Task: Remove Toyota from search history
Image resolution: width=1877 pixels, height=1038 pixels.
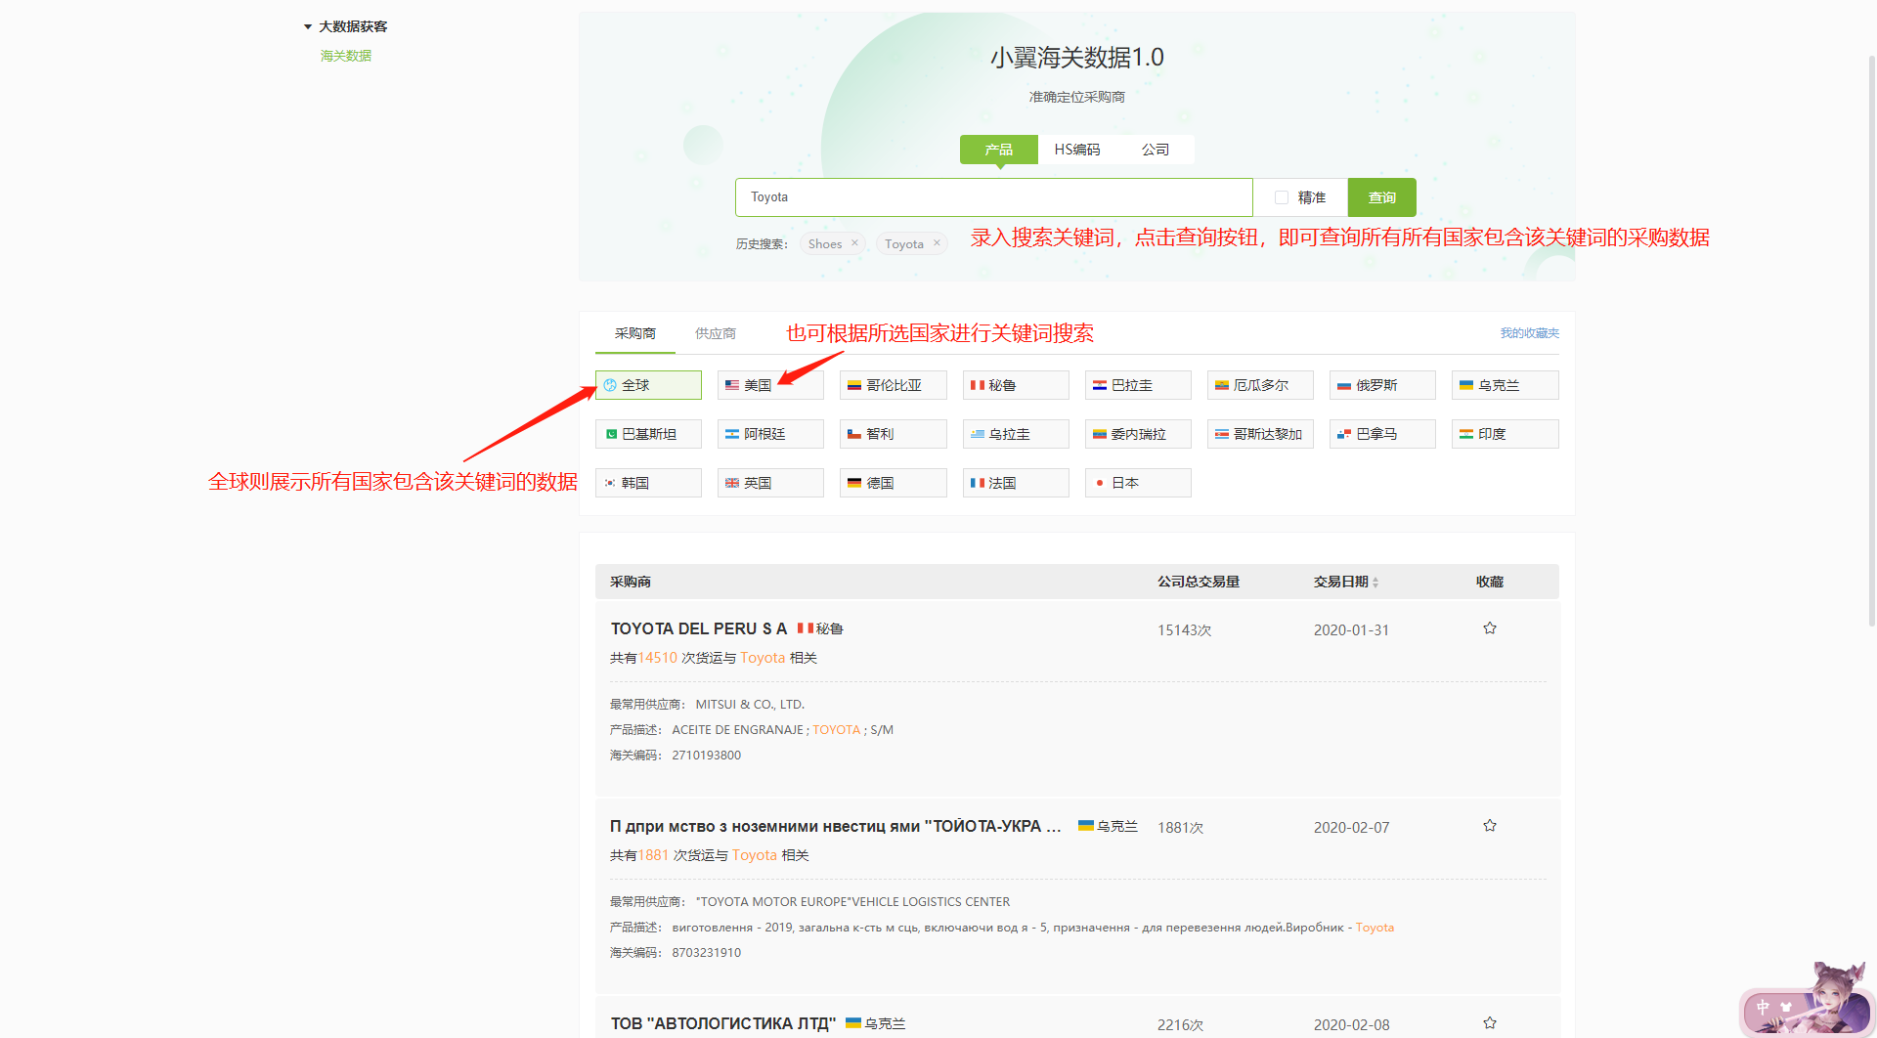Action: pos(937,243)
